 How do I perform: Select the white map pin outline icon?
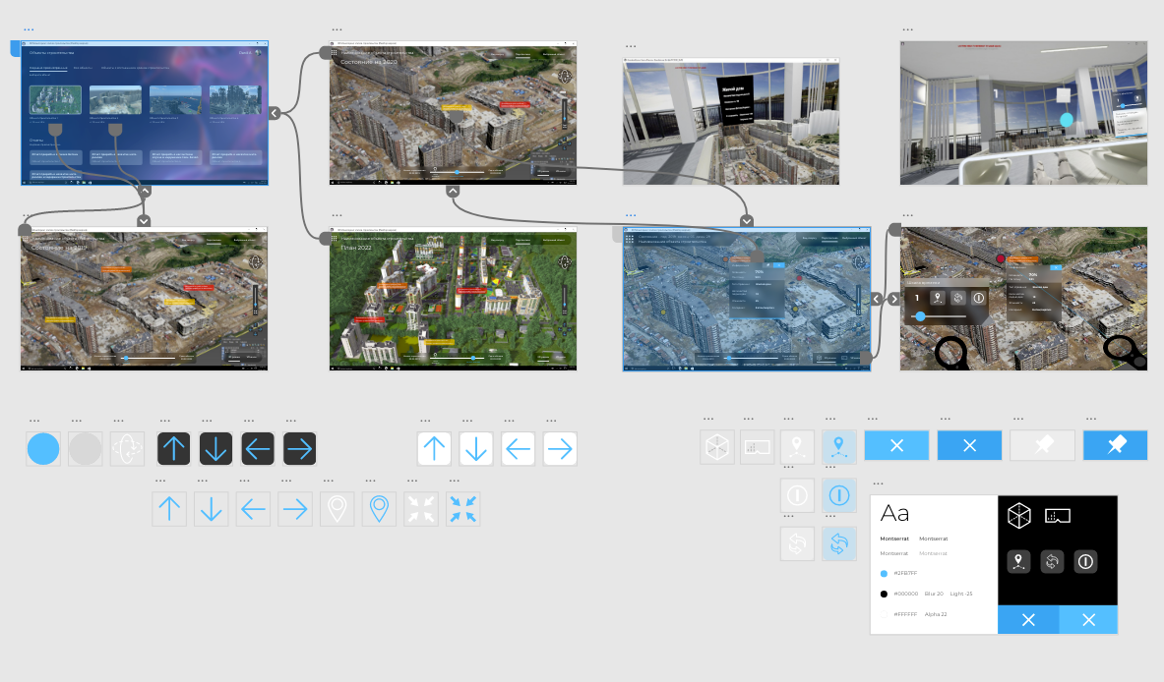(x=337, y=509)
